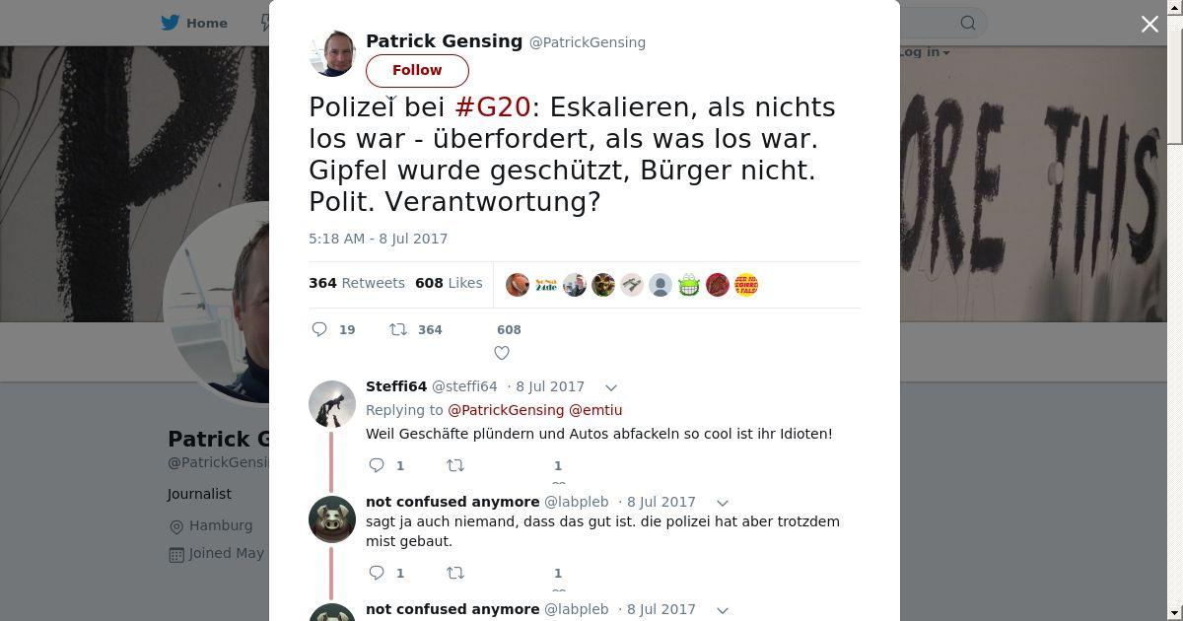Image resolution: width=1183 pixels, height=621 pixels.
Task: Close the tweet overlay with X
Action: [x=1149, y=25]
